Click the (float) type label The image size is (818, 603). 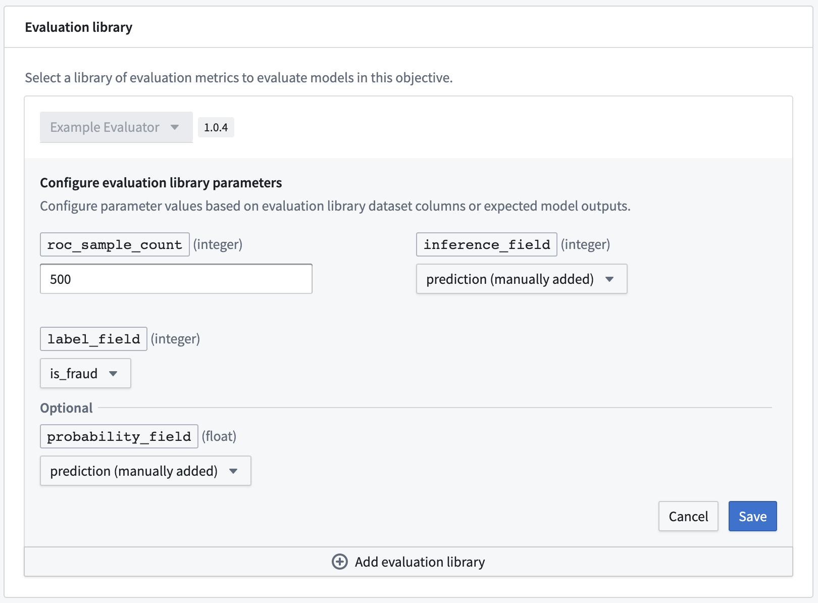(219, 436)
